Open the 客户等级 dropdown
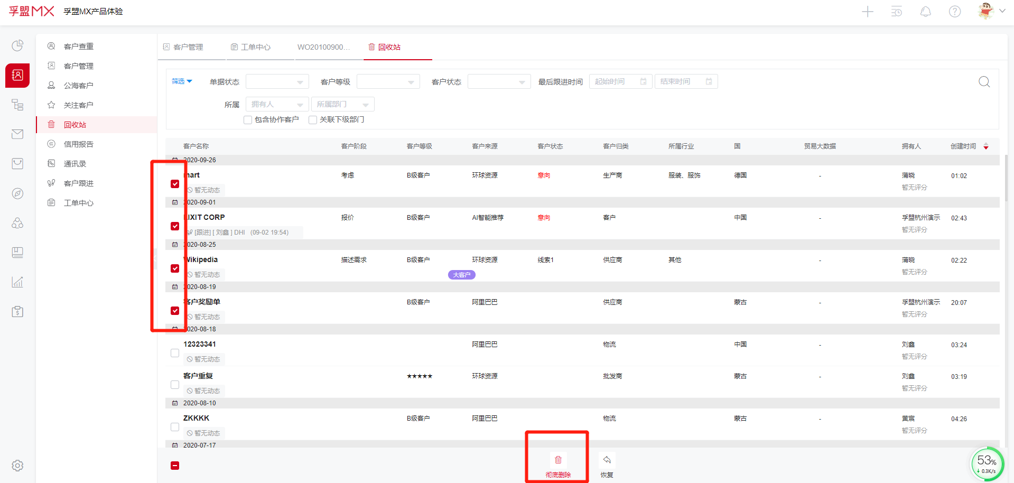Viewport: 1014px width, 483px height. (388, 82)
